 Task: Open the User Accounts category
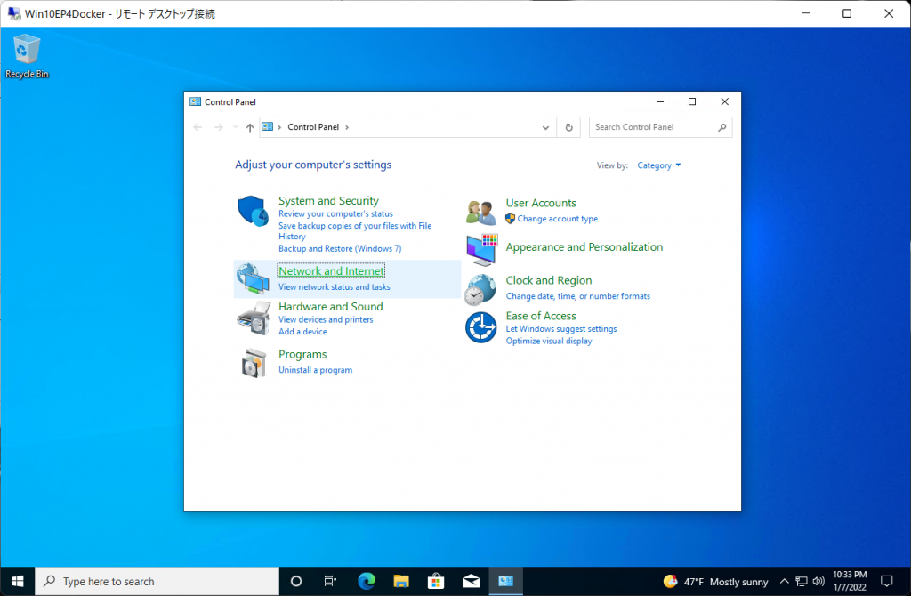[x=541, y=203]
